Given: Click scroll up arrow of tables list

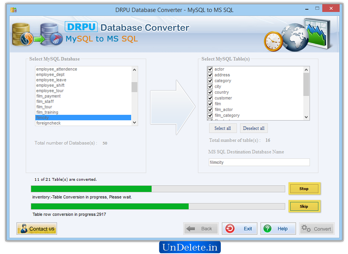Looking at the screenshot, I should click(x=306, y=70).
